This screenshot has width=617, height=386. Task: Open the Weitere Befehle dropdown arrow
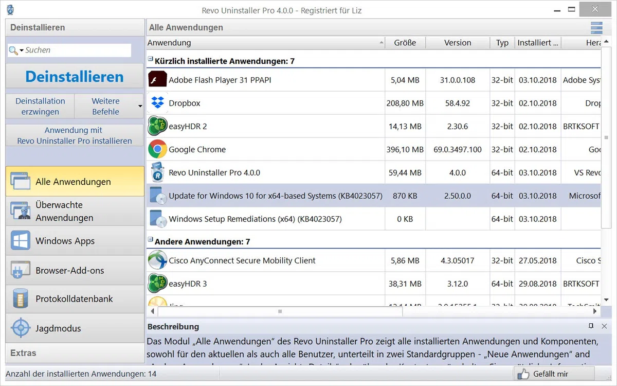coord(140,107)
